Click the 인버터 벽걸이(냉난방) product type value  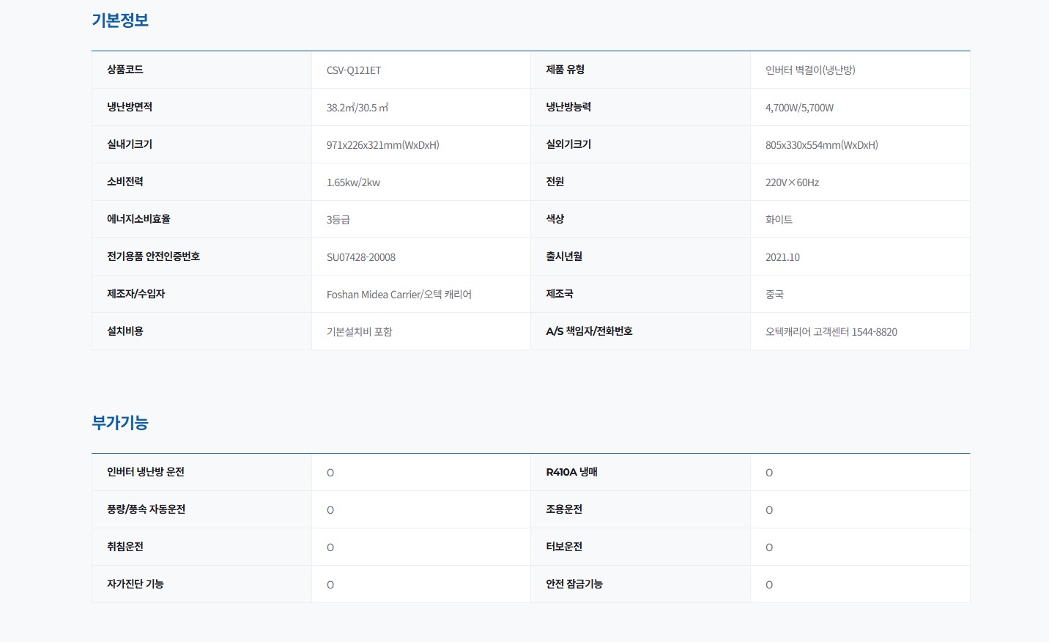tap(810, 70)
